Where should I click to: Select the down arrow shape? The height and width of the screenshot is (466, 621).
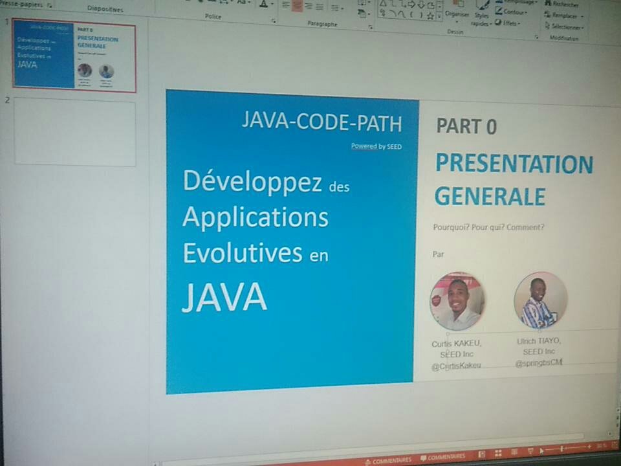[421, 5]
